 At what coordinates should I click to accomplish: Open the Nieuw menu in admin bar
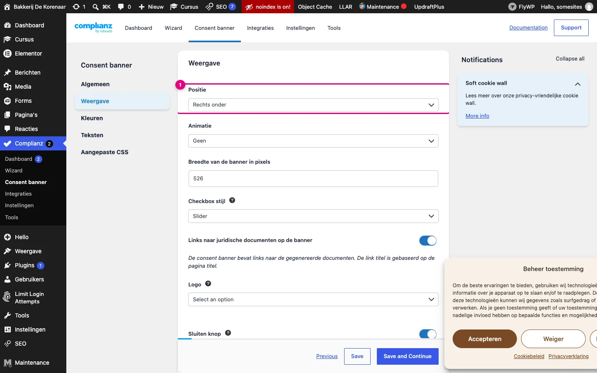(151, 7)
